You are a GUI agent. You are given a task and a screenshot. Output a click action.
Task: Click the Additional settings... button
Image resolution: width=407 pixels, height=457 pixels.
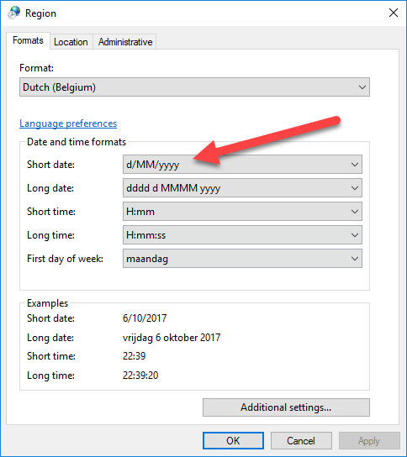[286, 407]
